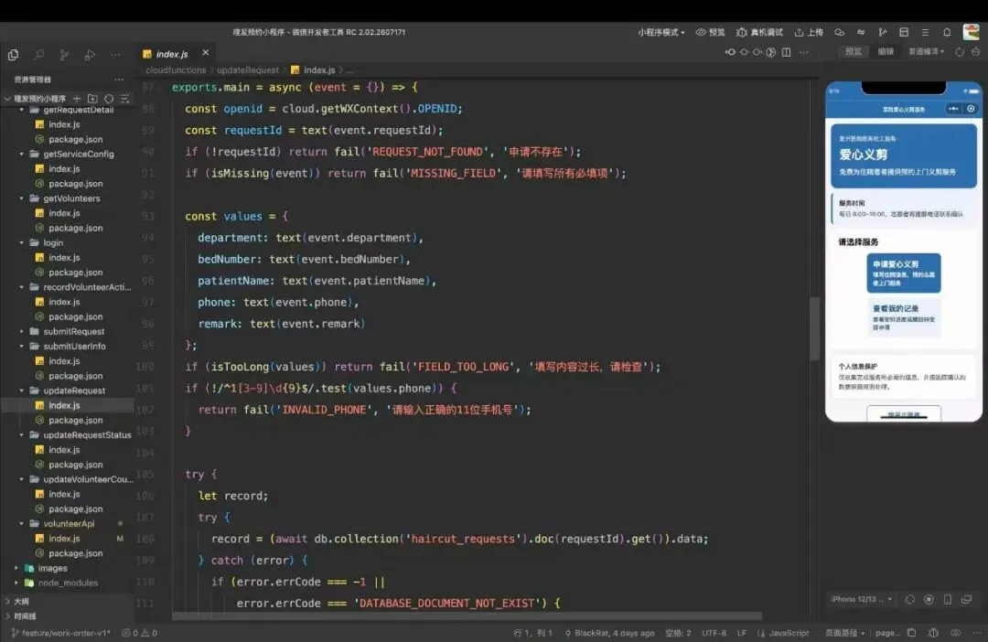The image size is (988, 642).
Task: Open the Source Control icon in activity bar
Action: tap(64, 55)
